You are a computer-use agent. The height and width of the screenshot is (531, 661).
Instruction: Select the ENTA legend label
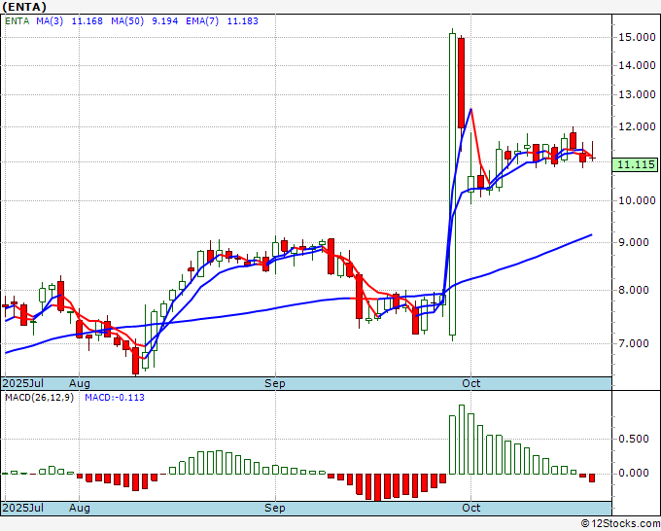[x=17, y=21]
